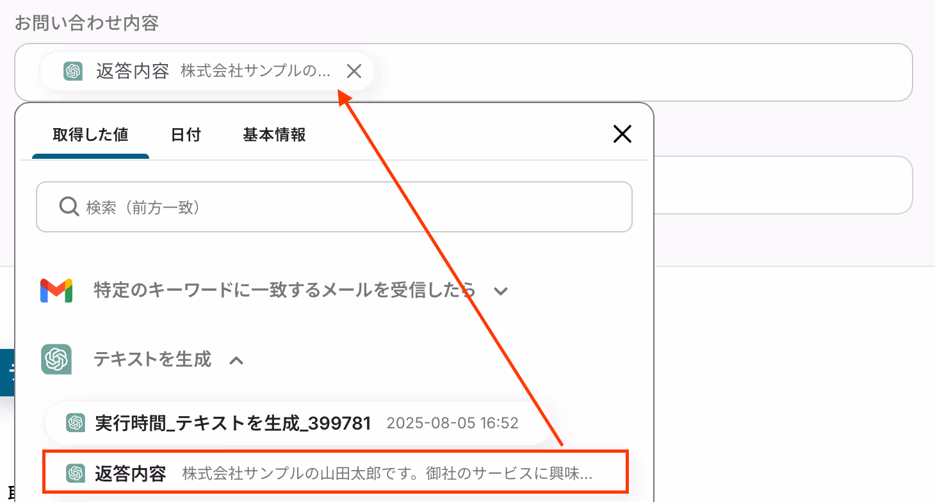935x502 pixels.
Task: Click the 特定のキーワードに一致するメールを受信したら label
Action: pyautogui.click(x=284, y=291)
